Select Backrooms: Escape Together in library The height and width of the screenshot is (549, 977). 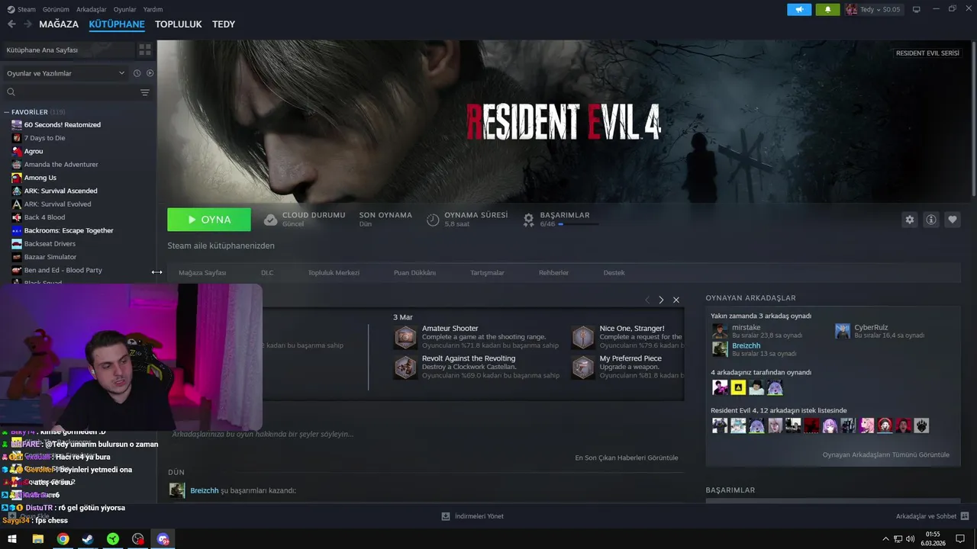tap(69, 230)
